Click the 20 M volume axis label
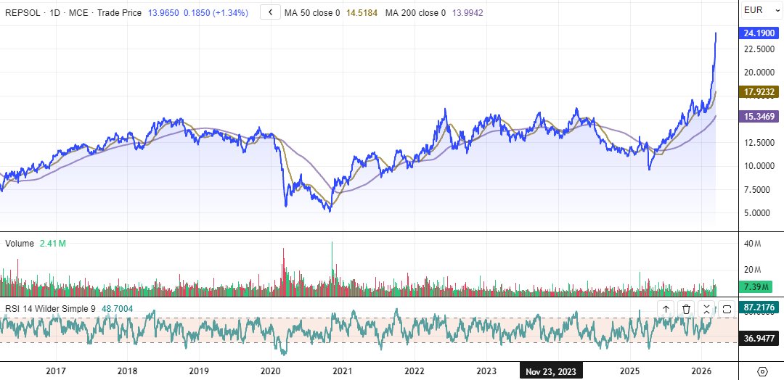Image resolution: width=784 pixels, height=380 pixels. pos(751,270)
